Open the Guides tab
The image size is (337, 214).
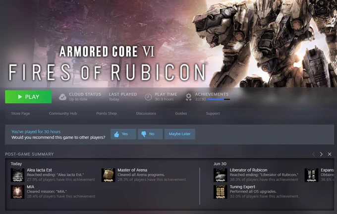pos(181,113)
